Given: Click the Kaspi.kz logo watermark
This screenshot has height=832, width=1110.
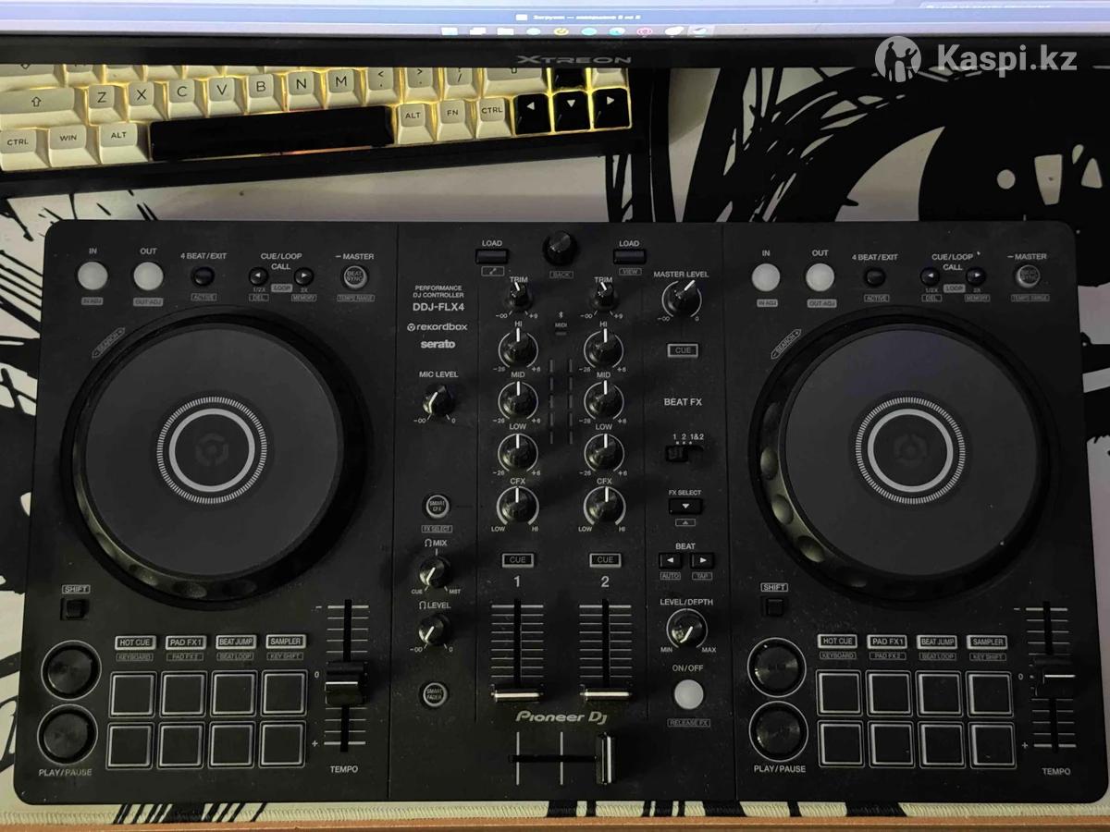Looking at the screenshot, I should (978, 60).
